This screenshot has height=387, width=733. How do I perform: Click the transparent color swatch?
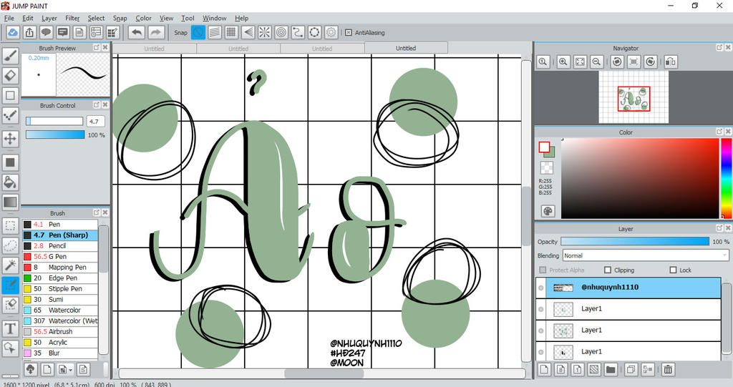click(x=546, y=167)
